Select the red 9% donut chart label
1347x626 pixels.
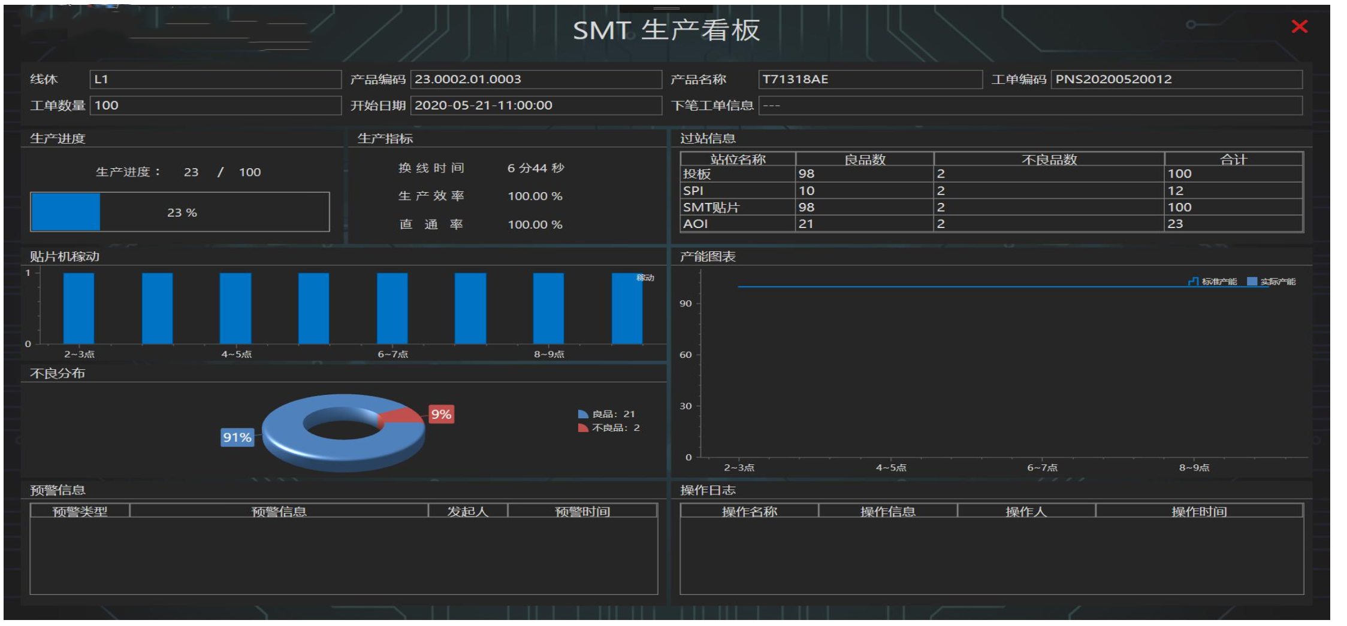[441, 414]
